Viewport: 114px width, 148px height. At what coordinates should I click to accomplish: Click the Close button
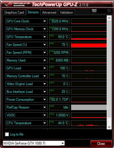coord(101,143)
